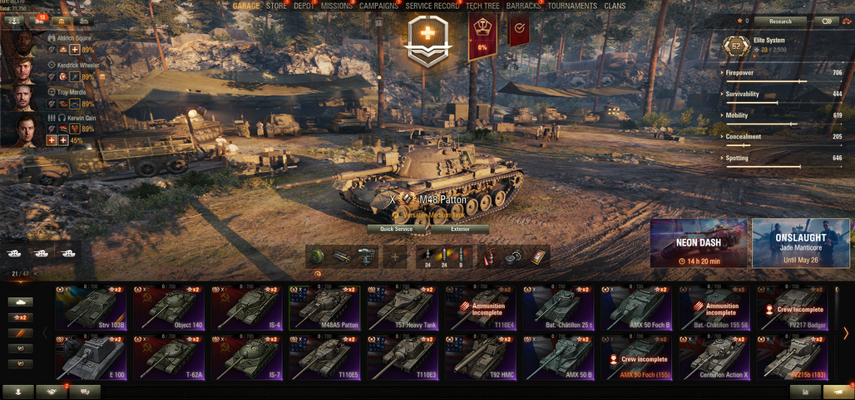Image resolution: width=855 pixels, height=400 pixels.
Task: Go to the BARRACKS tab
Action: click(523, 6)
